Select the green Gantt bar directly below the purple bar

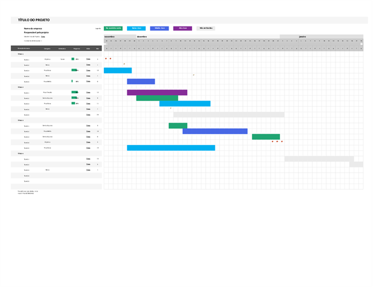[157, 98]
